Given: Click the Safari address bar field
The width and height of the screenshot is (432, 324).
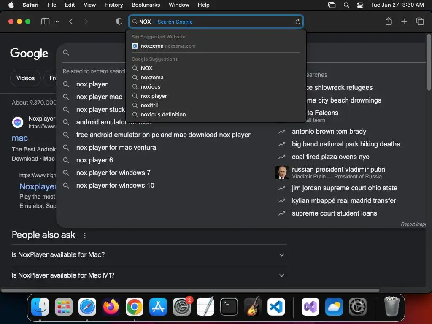Looking at the screenshot, I should [x=216, y=22].
